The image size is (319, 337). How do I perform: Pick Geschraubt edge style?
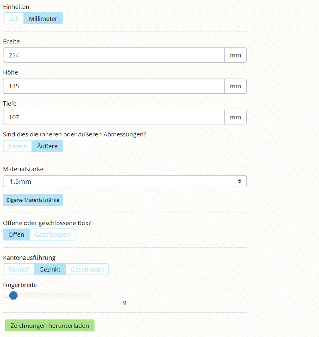87,270
